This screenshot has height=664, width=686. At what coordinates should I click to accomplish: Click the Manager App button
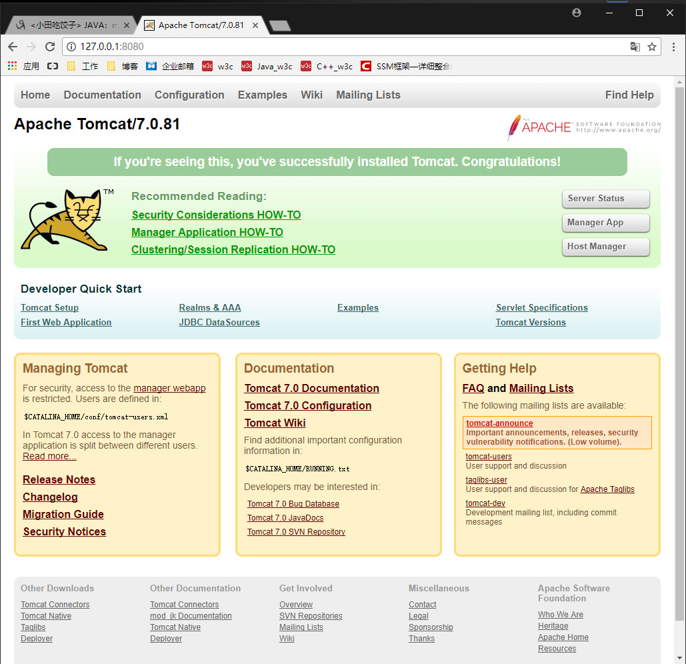[x=605, y=223]
